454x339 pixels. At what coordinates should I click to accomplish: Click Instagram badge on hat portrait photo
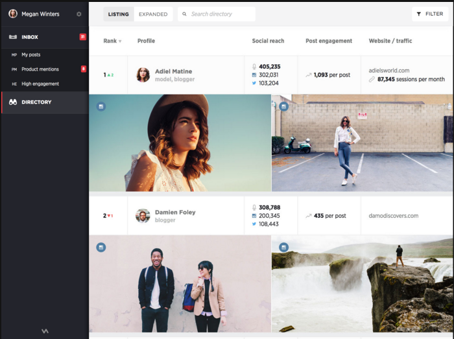pyautogui.click(x=101, y=106)
